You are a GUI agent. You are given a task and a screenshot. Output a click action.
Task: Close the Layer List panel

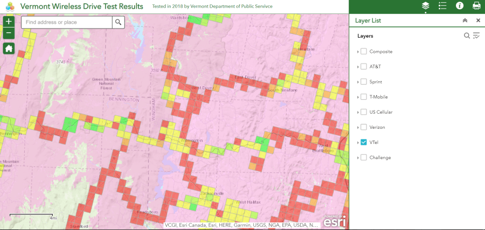point(478,20)
